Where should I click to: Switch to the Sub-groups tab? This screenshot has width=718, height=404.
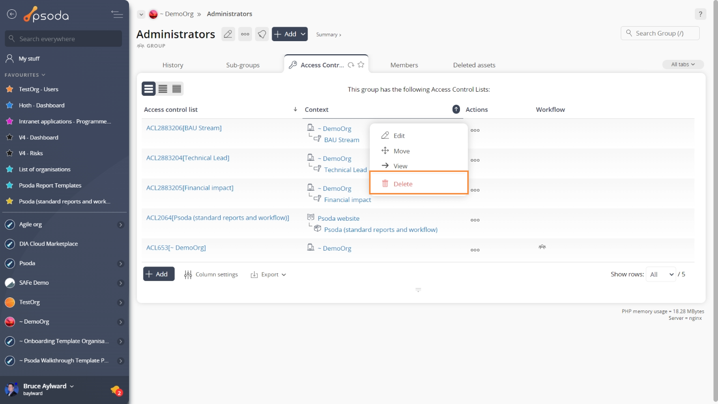[243, 65]
